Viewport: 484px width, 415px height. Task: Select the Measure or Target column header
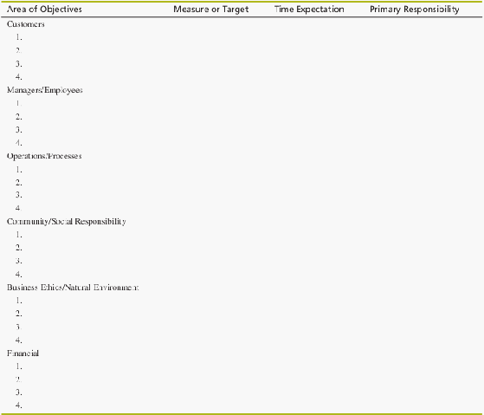210,10
